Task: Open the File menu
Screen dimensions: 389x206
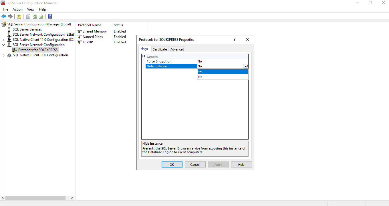Action: (5, 9)
